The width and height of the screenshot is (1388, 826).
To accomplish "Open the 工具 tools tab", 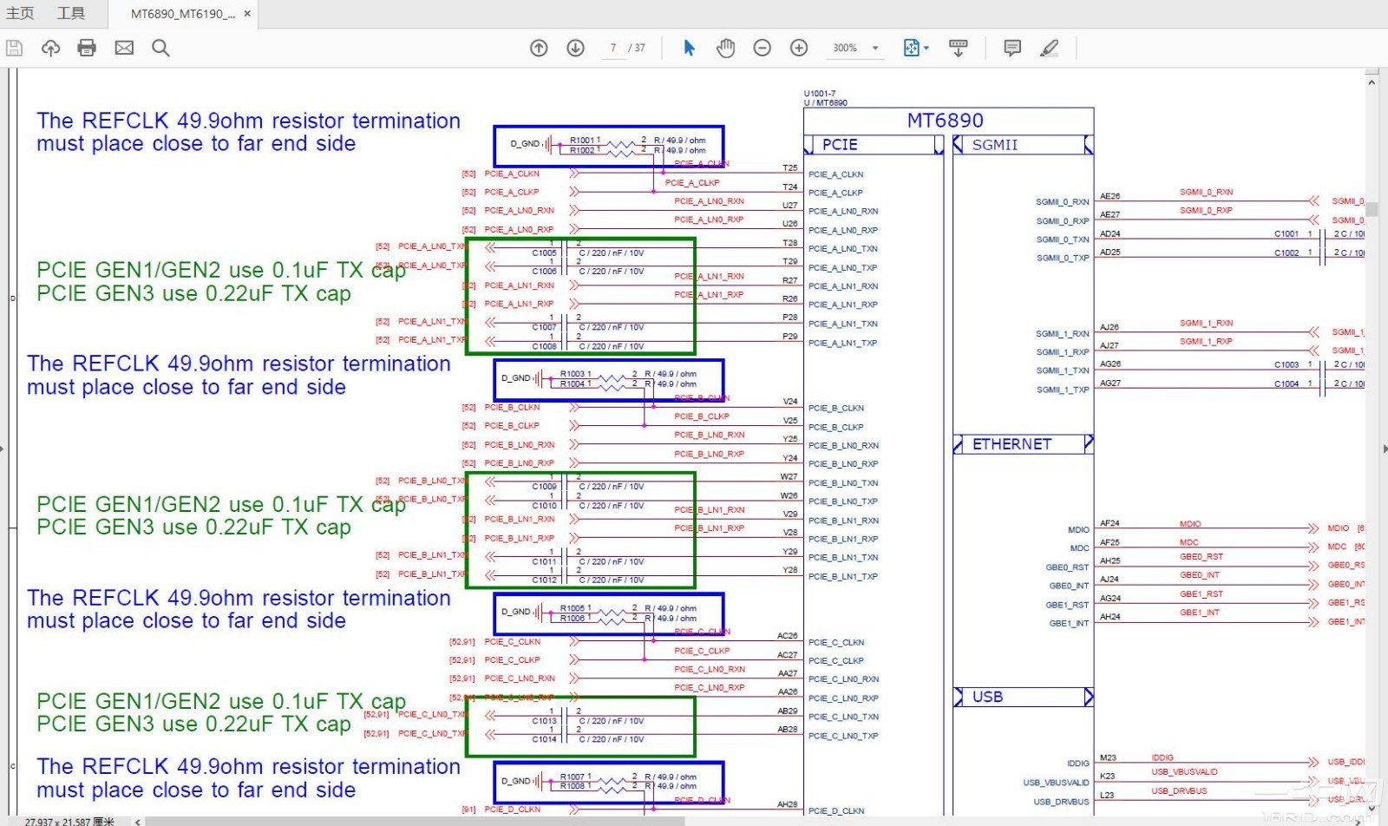I will coord(71,13).
